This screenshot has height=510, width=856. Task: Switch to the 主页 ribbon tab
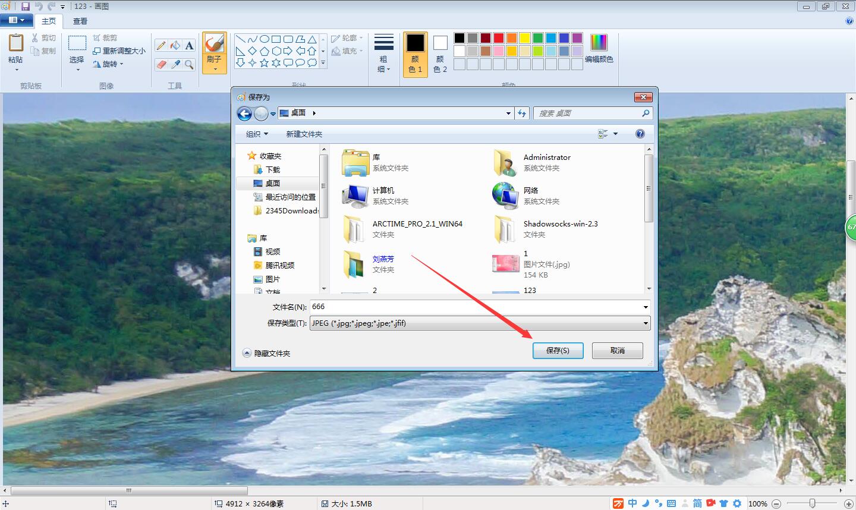coord(49,21)
